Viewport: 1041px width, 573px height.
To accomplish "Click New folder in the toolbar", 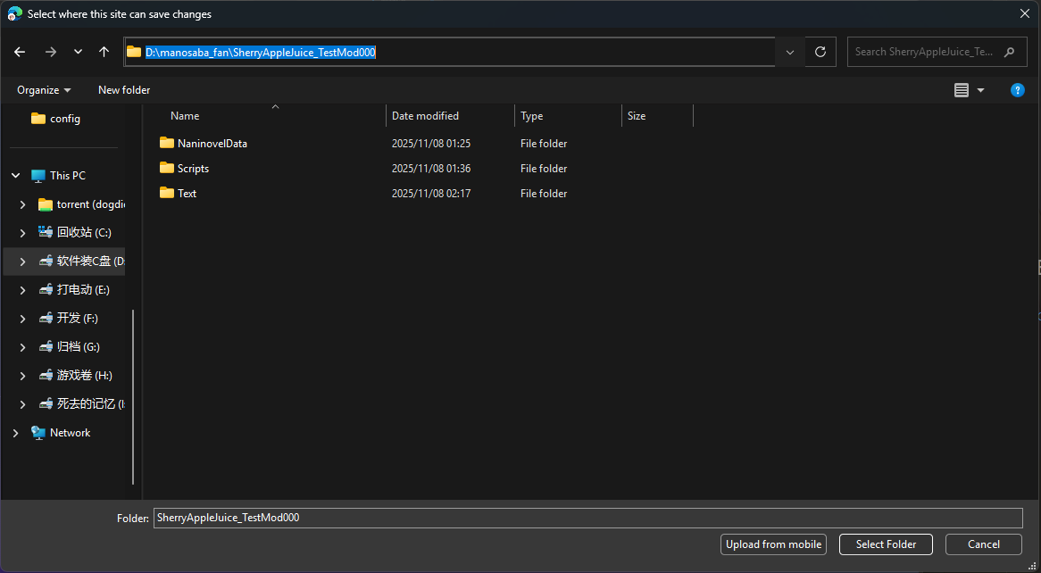I will [x=124, y=90].
